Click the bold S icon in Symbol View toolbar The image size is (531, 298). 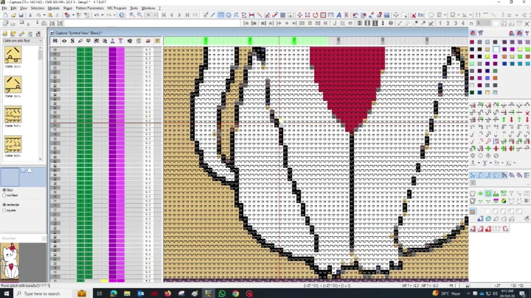pyautogui.click(x=72, y=41)
